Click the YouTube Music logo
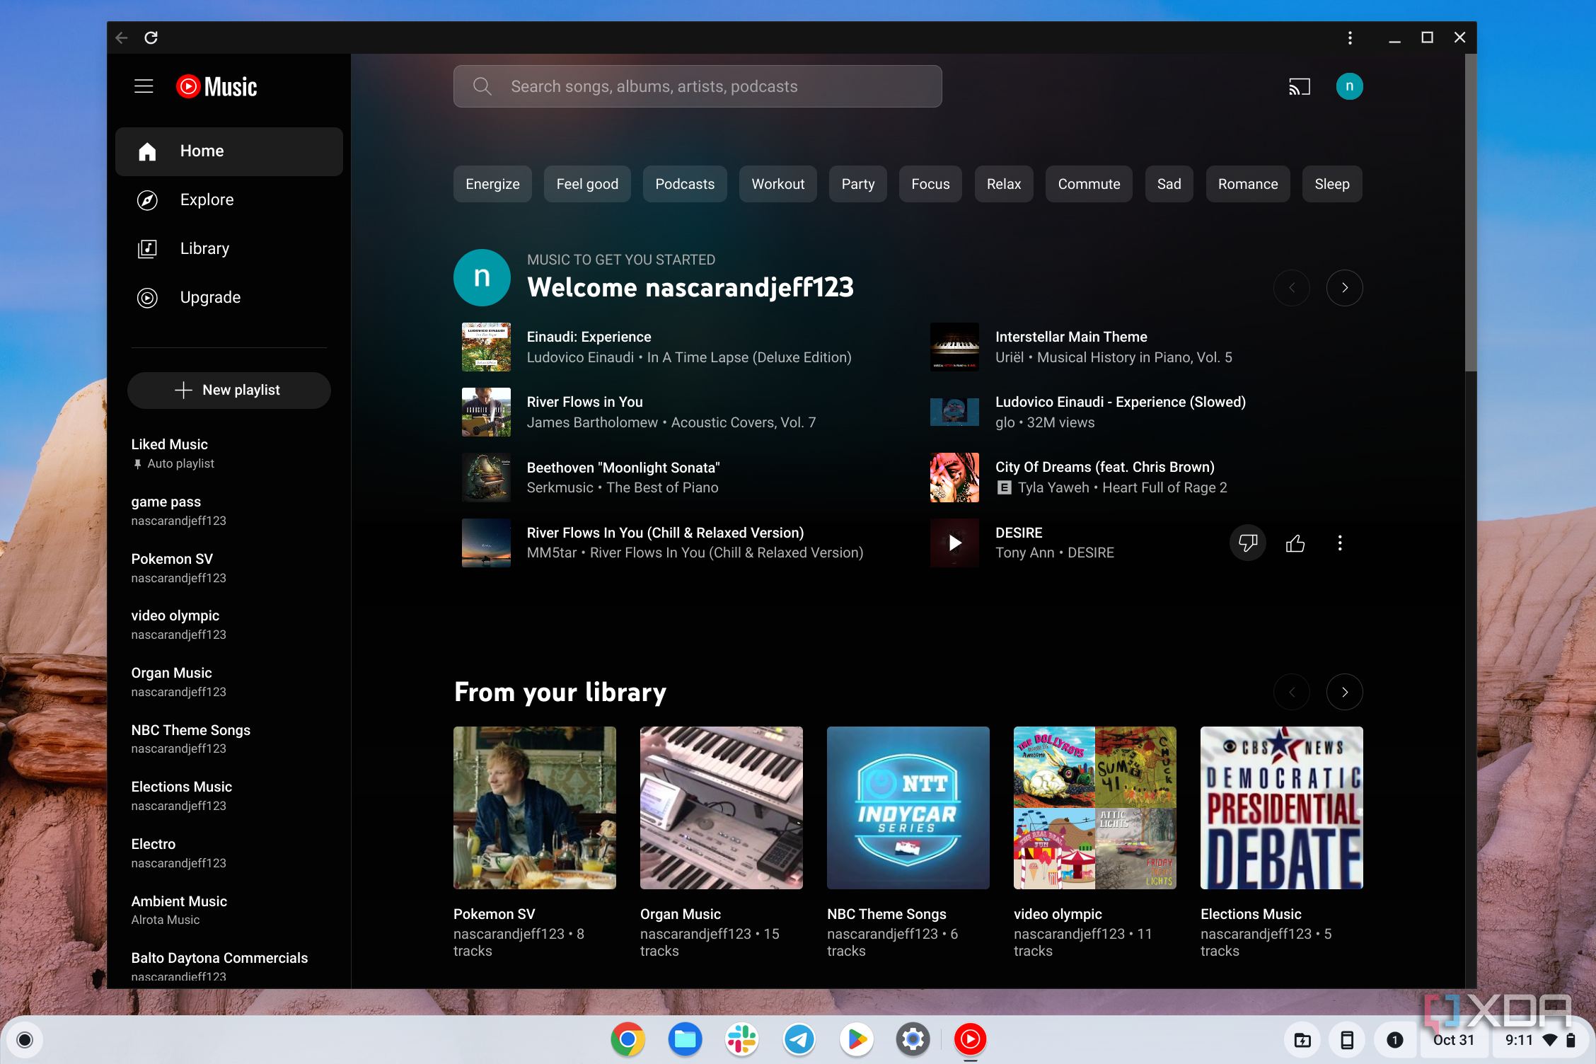The width and height of the screenshot is (1596, 1064). click(x=216, y=86)
